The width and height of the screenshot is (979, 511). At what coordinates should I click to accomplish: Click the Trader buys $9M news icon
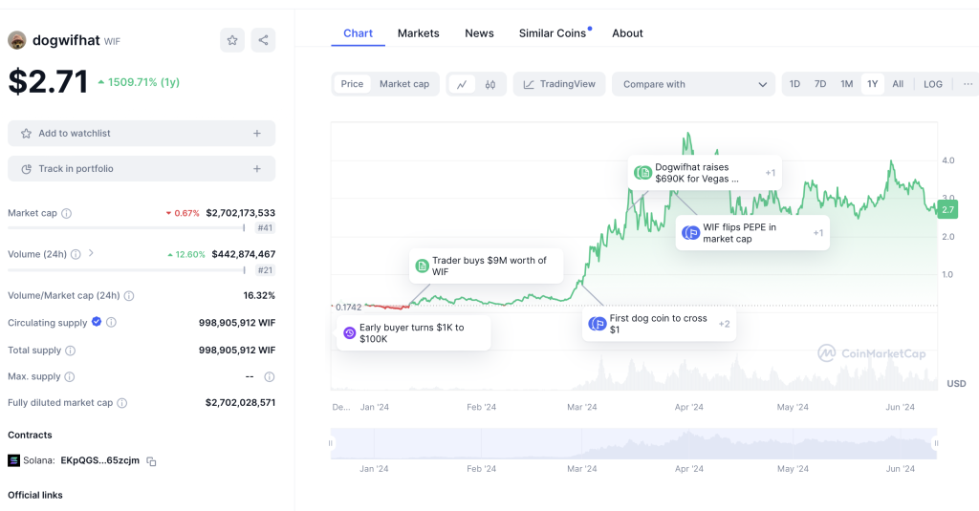422,266
